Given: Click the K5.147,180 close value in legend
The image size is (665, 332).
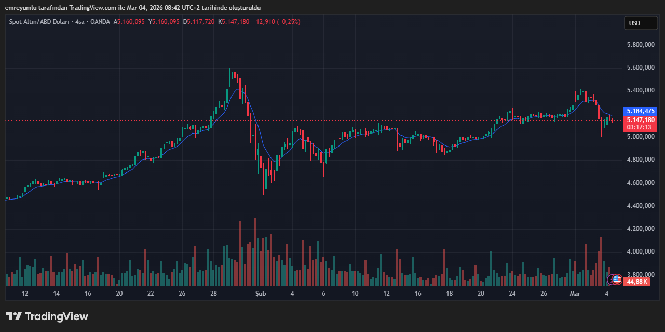Looking at the screenshot, I should click(234, 22).
